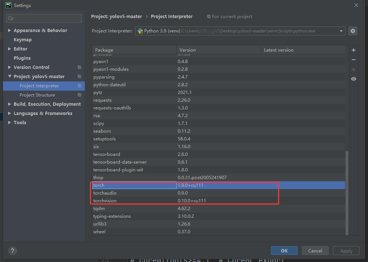Close the Settings dialog
This screenshot has height=262, width=368.
pyautogui.click(x=356, y=5)
